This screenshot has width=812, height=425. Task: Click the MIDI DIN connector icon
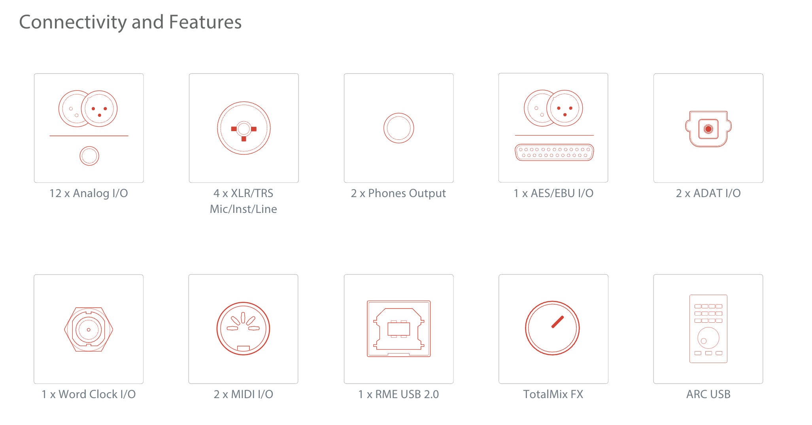coord(243,329)
